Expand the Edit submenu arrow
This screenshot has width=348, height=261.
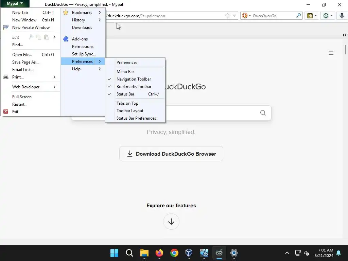pos(54,37)
